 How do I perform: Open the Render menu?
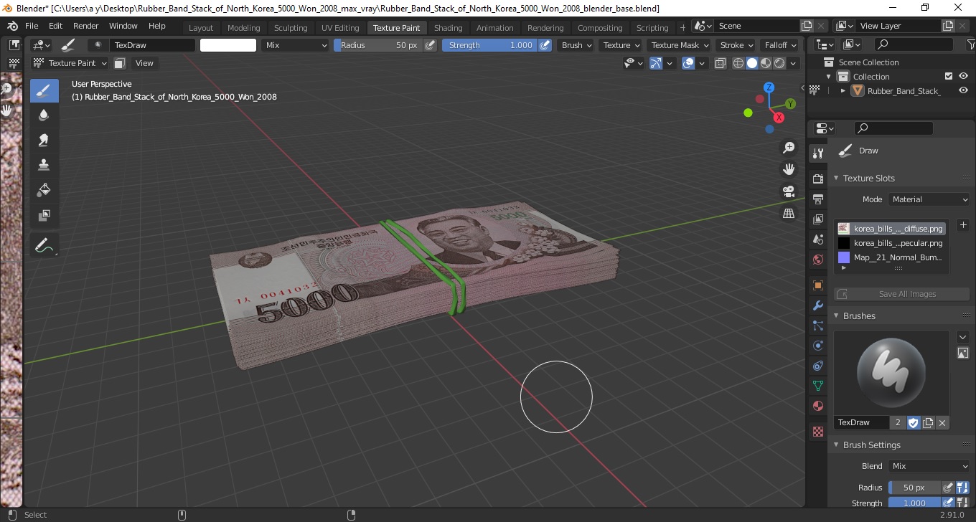tap(86, 26)
